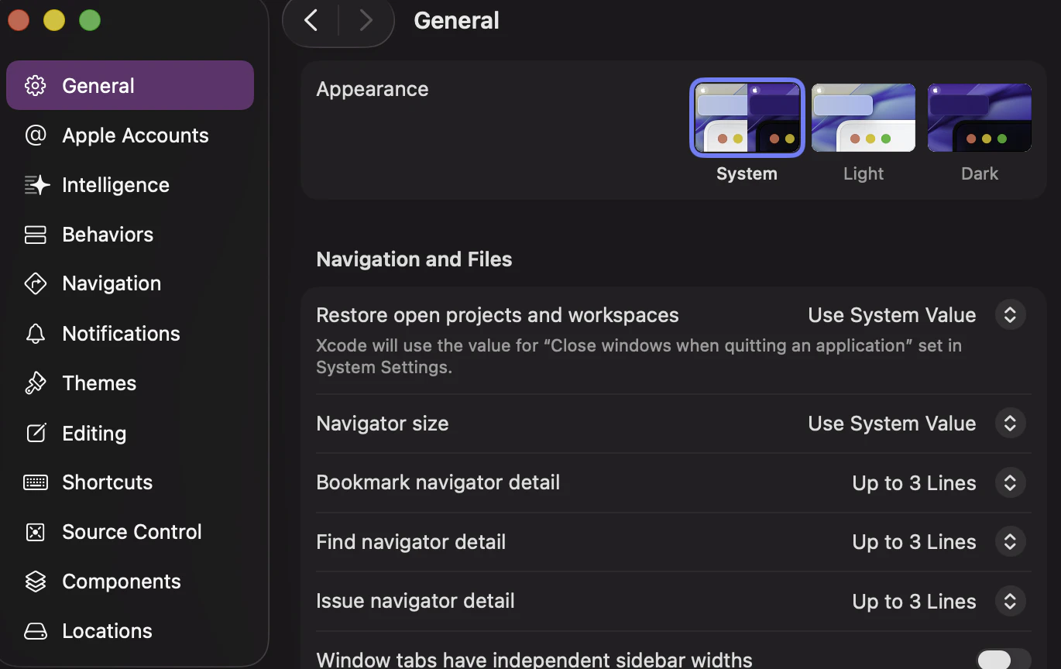The height and width of the screenshot is (669, 1061).
Task: Open Restore open projects and workspaces dropdown
Action: [x=1010, y=315]
